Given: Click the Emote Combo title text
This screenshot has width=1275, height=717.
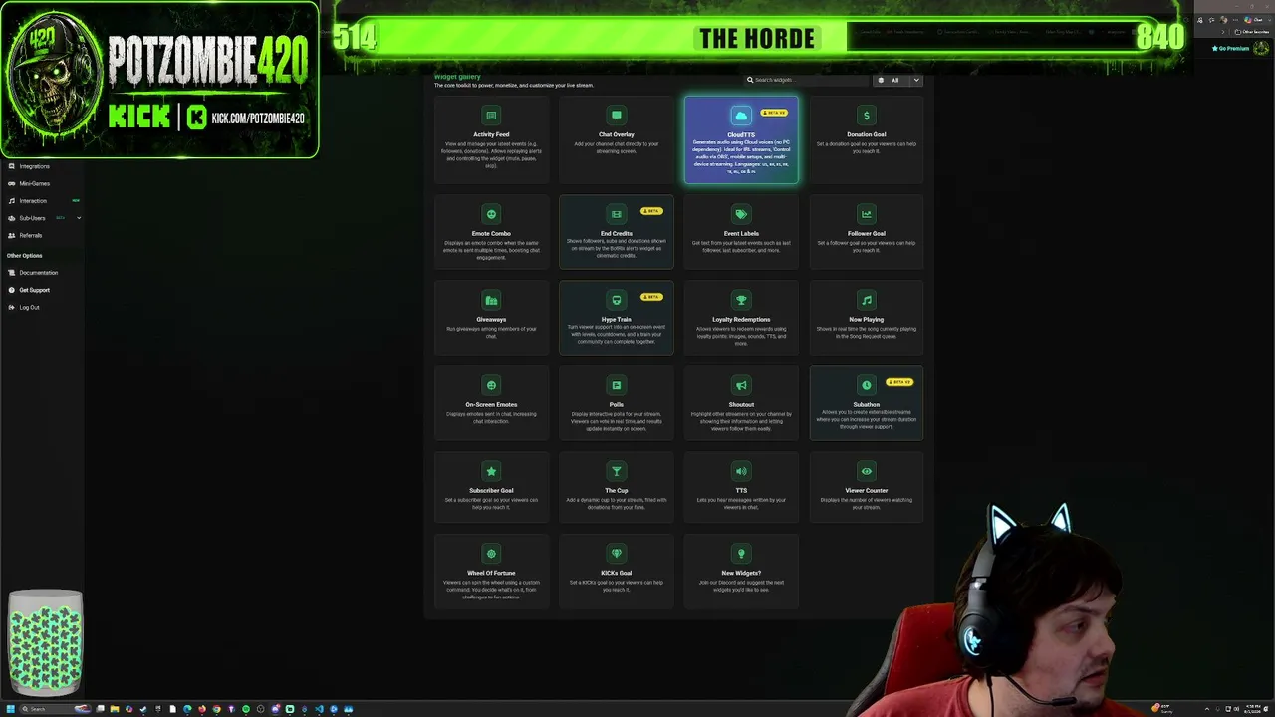Looking at the screenshot, I should (x=491, y=233).
